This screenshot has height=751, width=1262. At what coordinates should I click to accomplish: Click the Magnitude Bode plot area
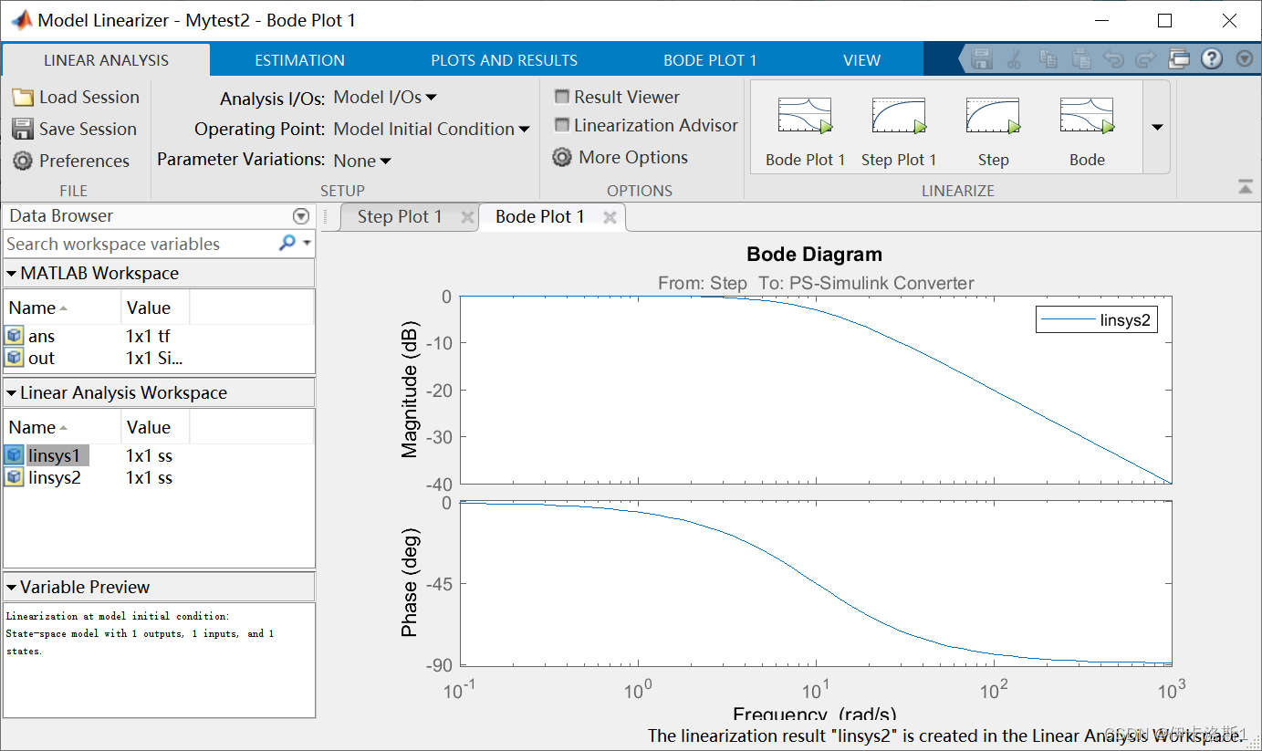tap(816, 390)
